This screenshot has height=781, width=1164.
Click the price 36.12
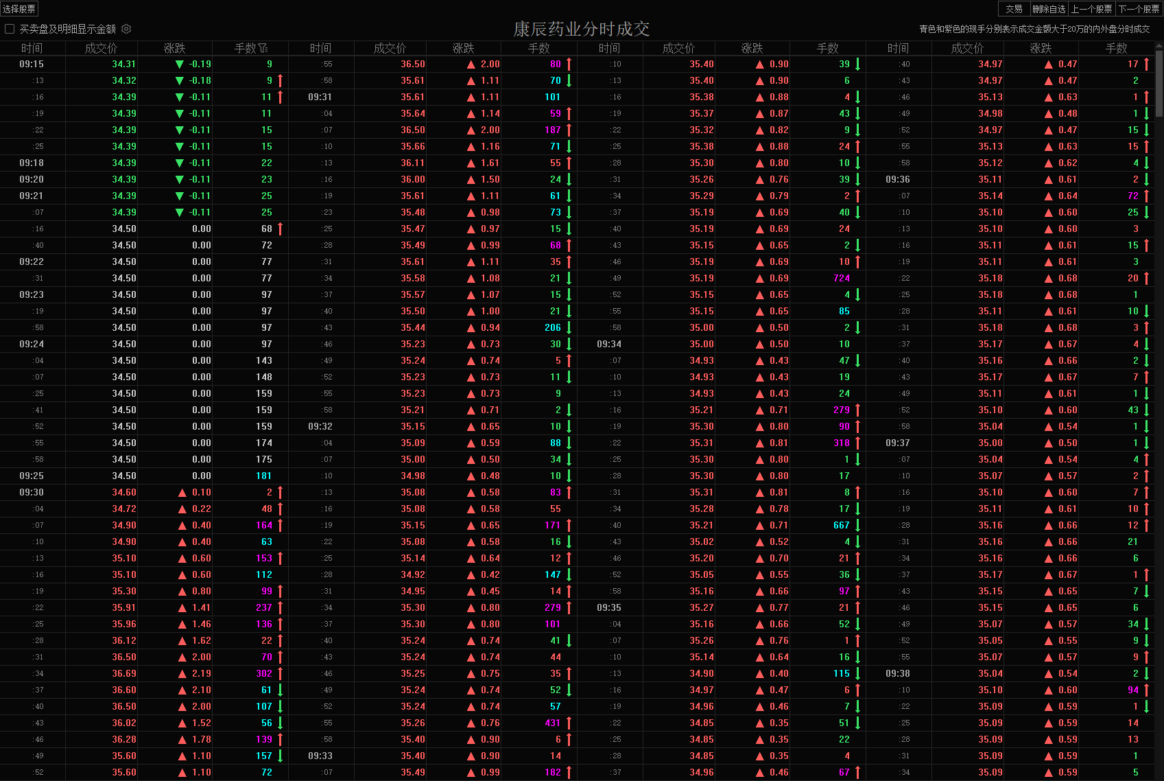(x=124, y=640)
